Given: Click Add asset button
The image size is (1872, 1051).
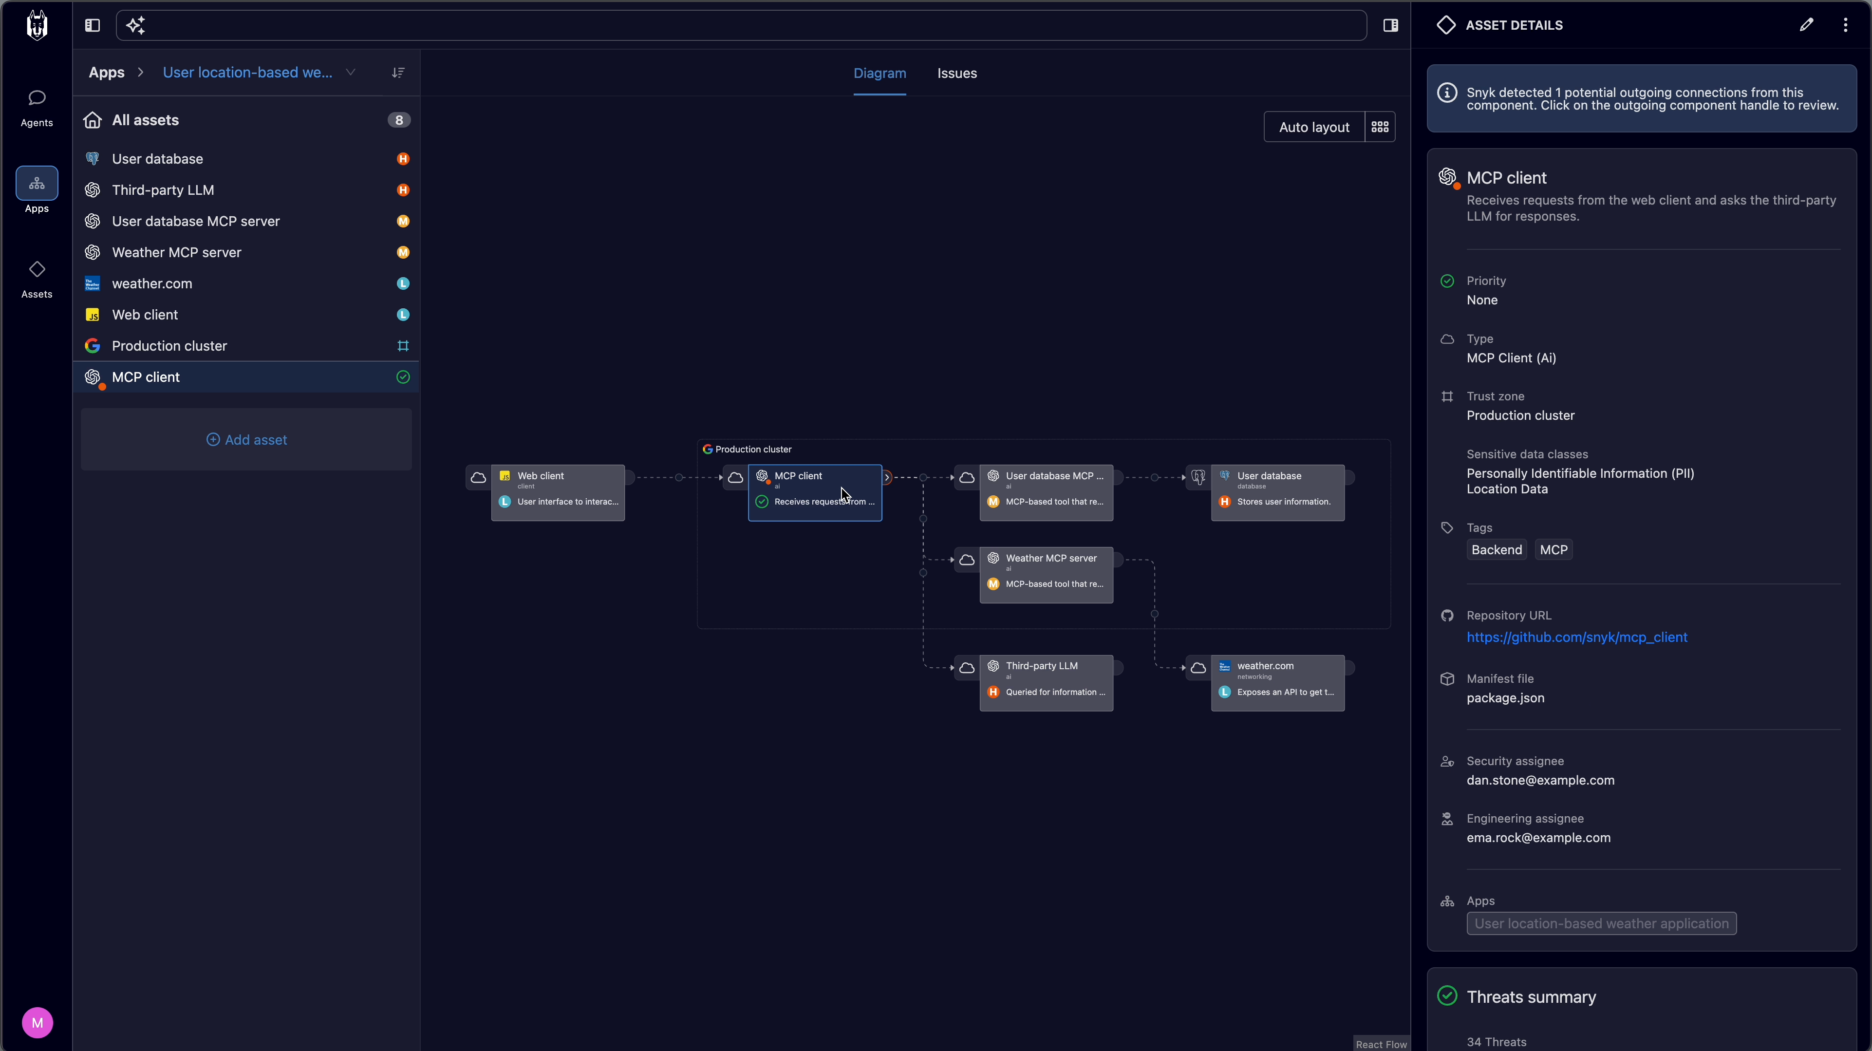Looking at the screenshot, I should click(x=246, y=440).
